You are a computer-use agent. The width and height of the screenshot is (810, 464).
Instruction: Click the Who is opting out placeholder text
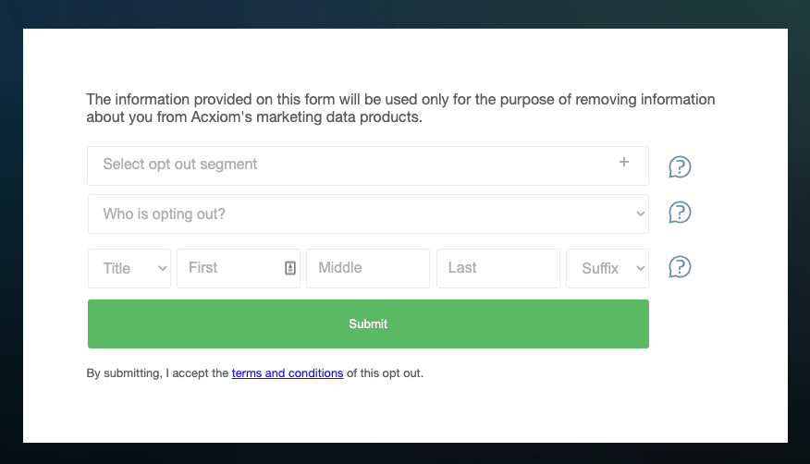pos(165,214)
